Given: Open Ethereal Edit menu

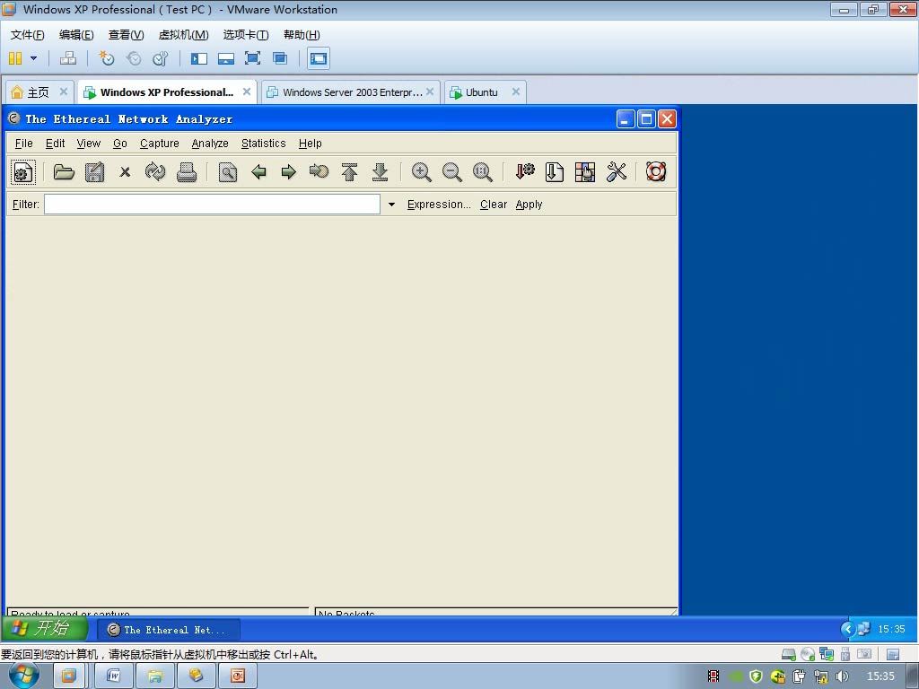Looking at the screenshot, I should (55, 143).
